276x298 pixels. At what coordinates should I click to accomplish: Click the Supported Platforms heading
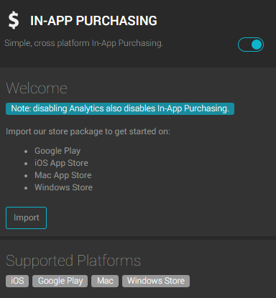pos(73,261)
